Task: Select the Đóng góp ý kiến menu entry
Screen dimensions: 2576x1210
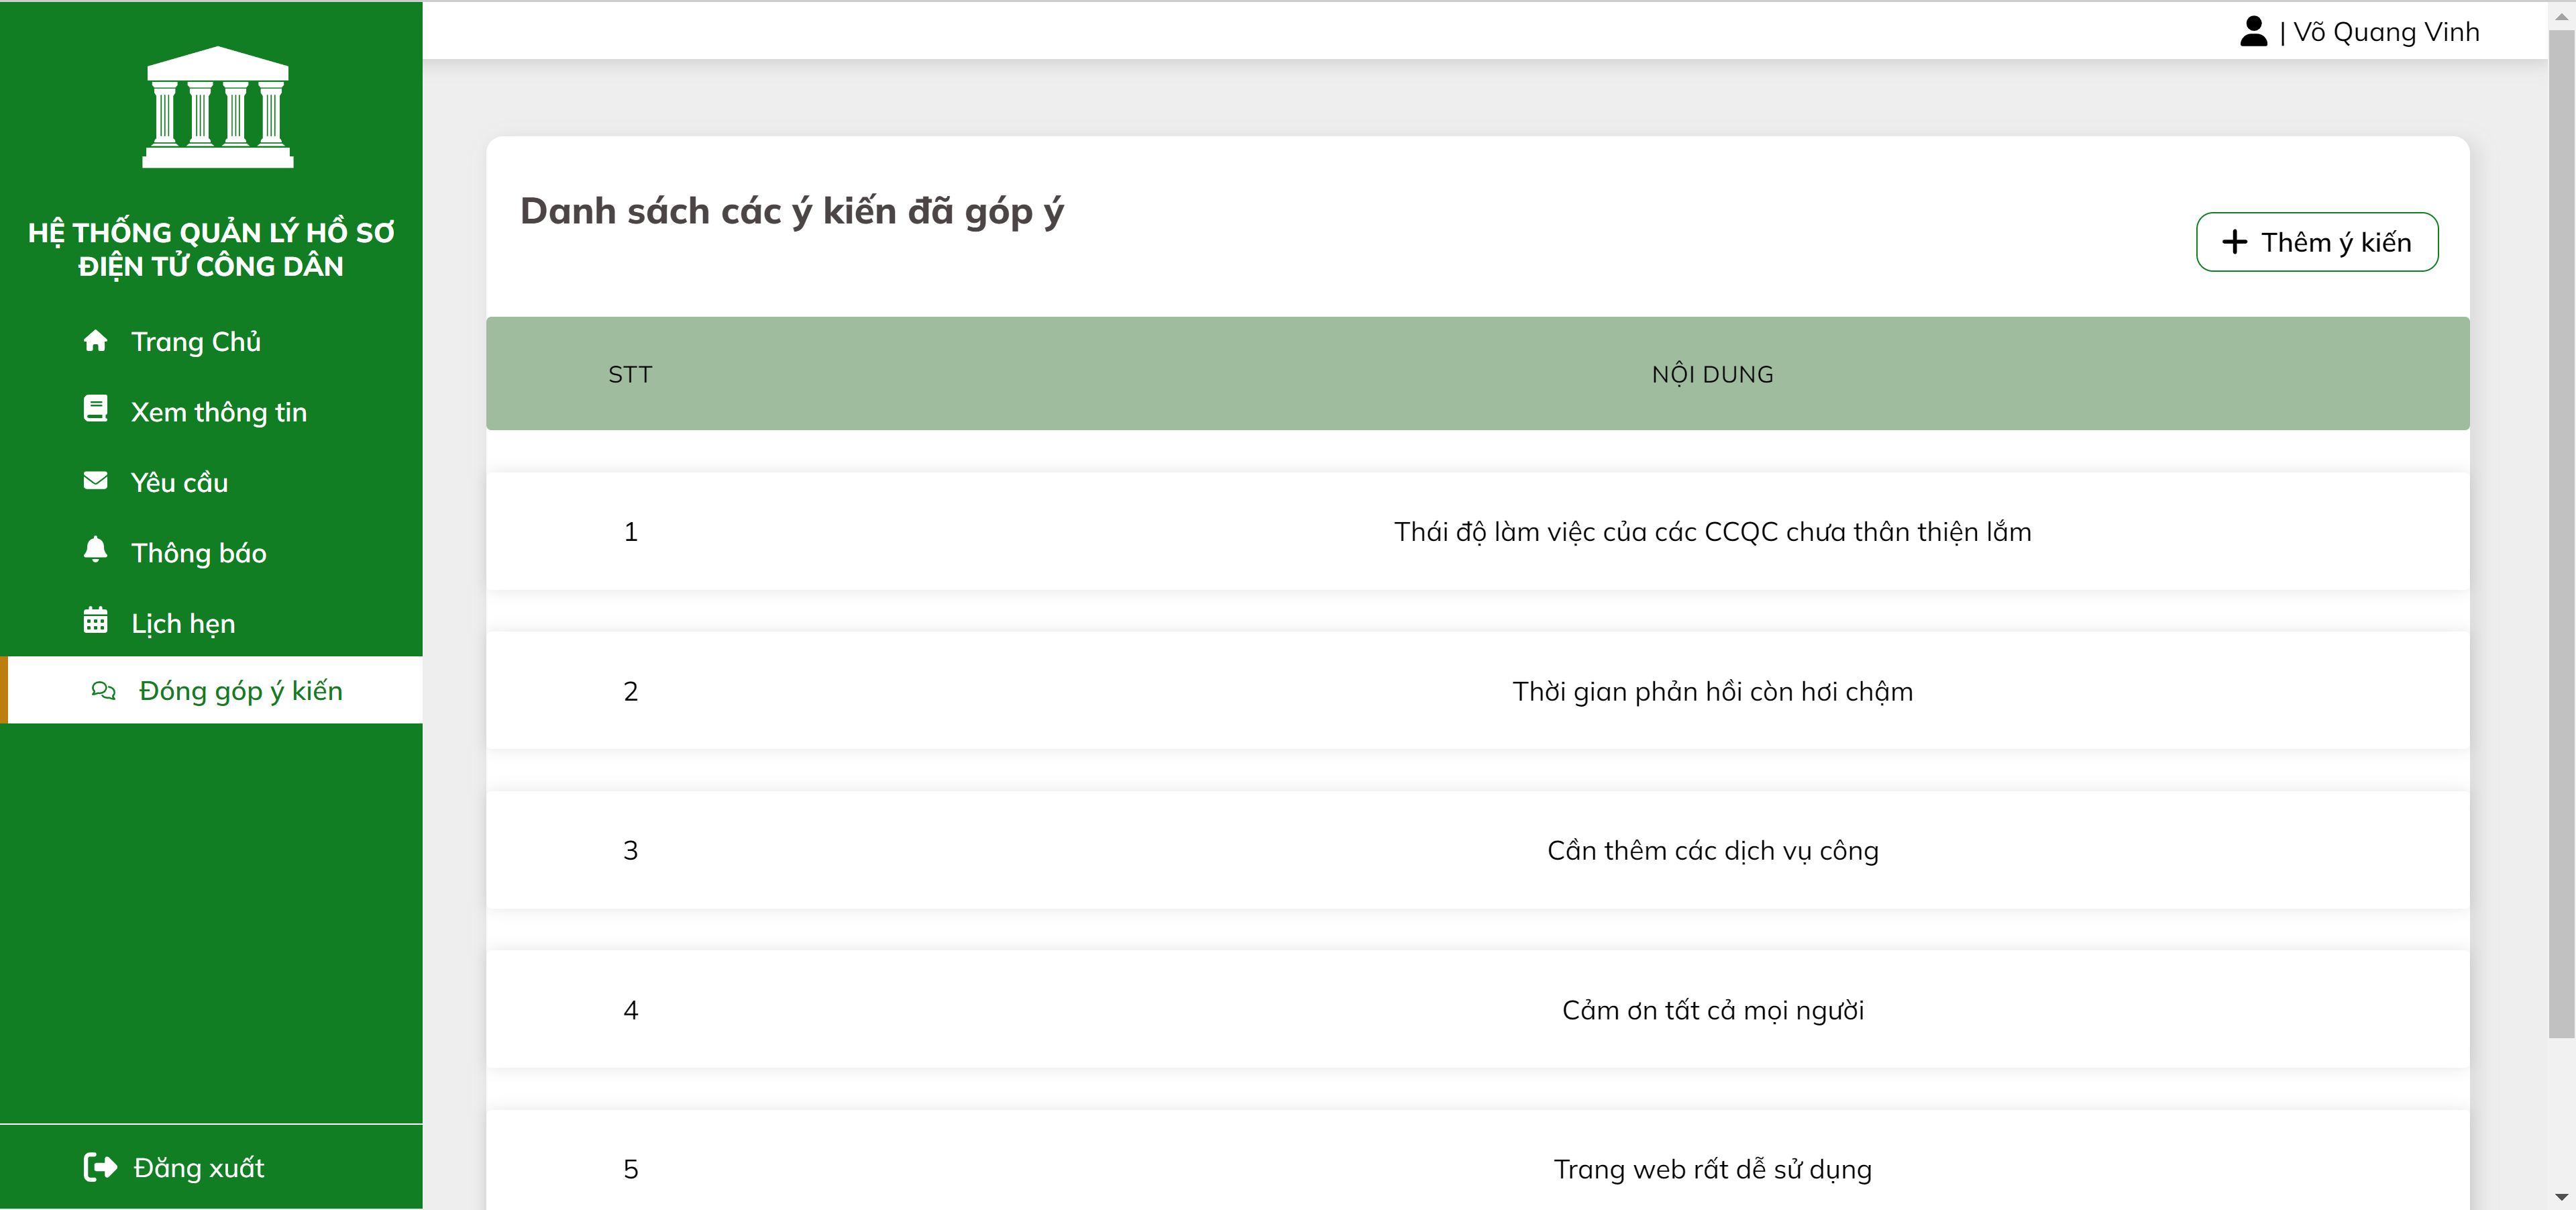Action: click(239, 690)
